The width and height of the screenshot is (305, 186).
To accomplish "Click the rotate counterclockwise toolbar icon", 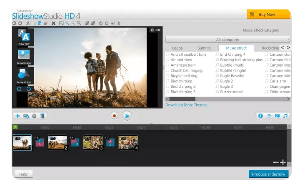I will pyautogui.click(x=100, y=23).
